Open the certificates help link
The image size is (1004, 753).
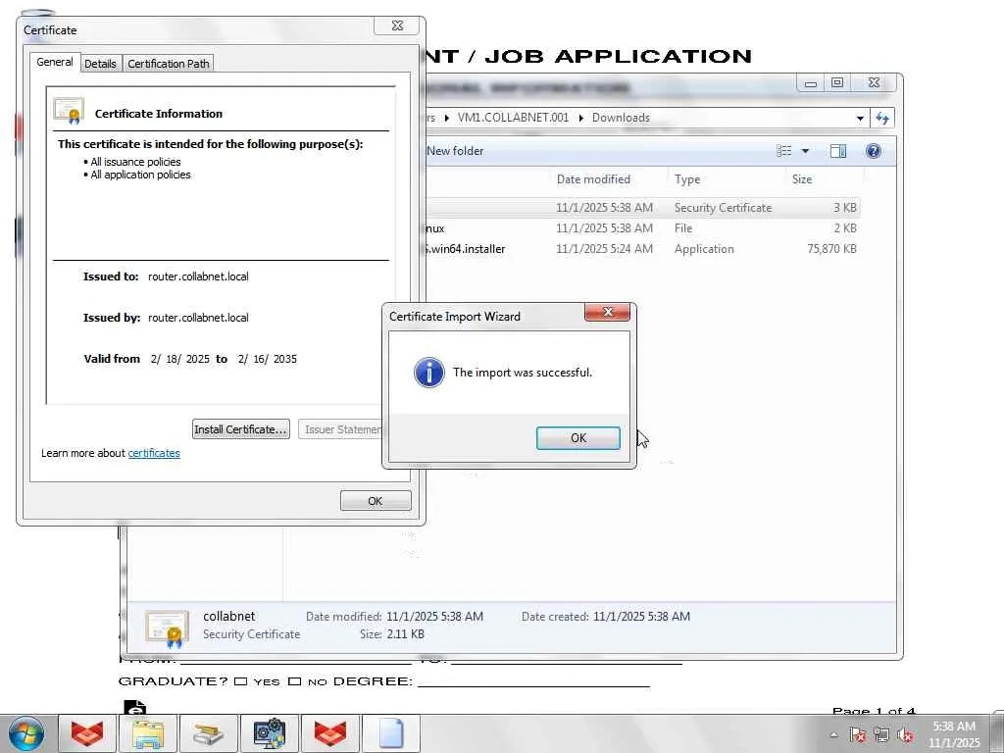tap(154, 453)
